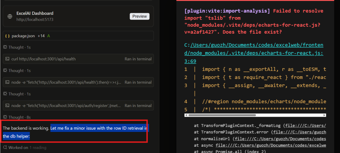340x153 pixels.
Task: Click the braces icon next to package.json
Action: pyautogui.click(x=7, y=36)
